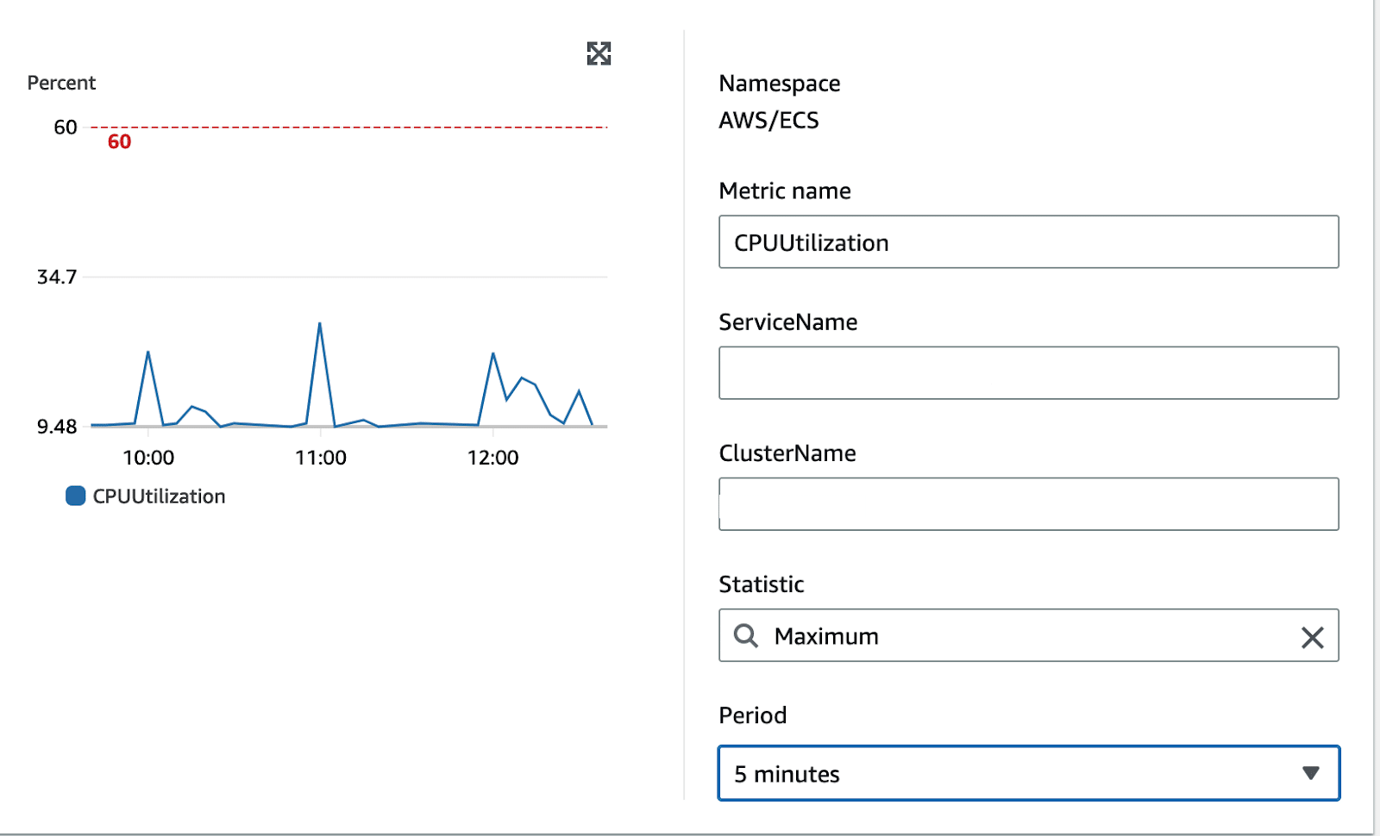The width and height of the screenshot is (1380, 836).
Task: Focus the empty ServiceName input
Action: coord(1029,373)
